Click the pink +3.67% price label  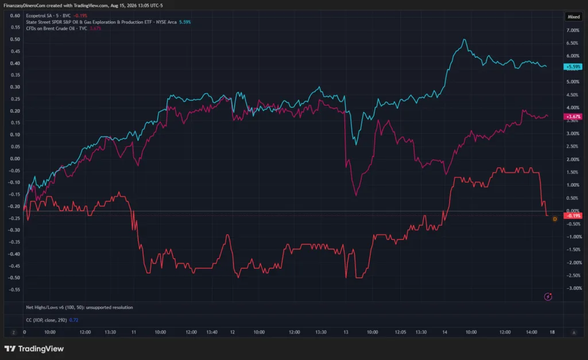[x=573, y=117]
